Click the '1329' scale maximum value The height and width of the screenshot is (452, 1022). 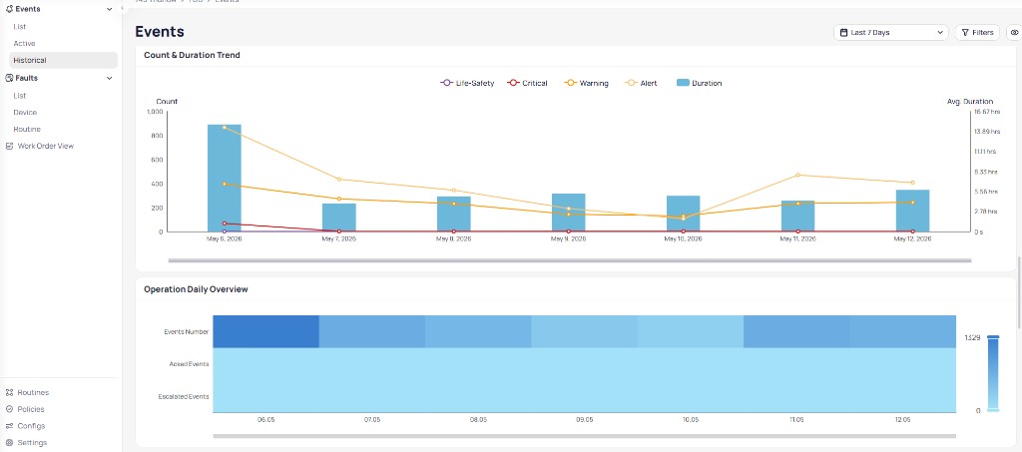(x=973, y=337)
